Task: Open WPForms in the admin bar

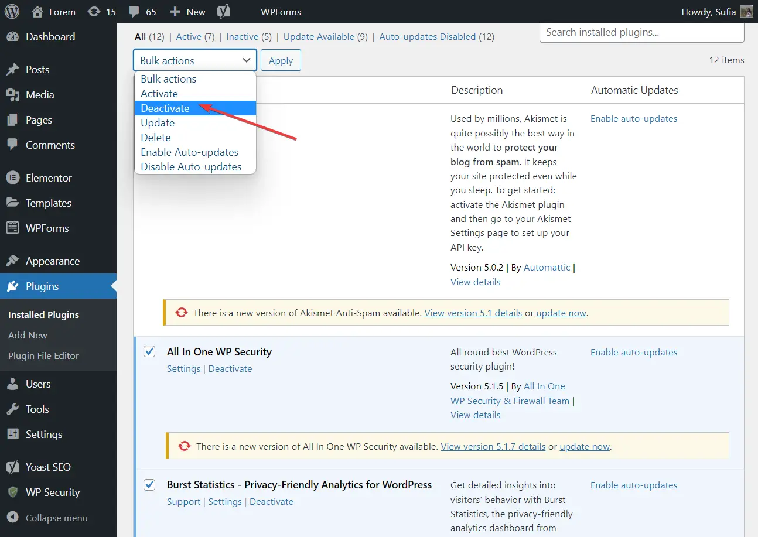Action: [x=281, y=12]
